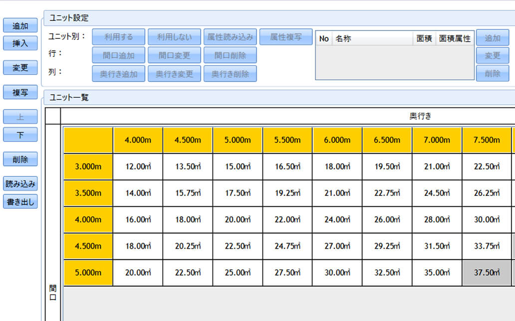This screenshot has width=515, height=321.
Task: Click the 利用する button
Action: click(119, 37)
